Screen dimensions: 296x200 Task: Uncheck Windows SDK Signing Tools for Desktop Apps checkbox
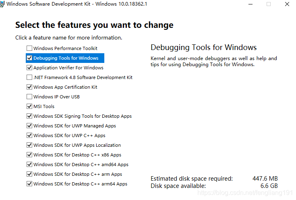coord(29,116)
